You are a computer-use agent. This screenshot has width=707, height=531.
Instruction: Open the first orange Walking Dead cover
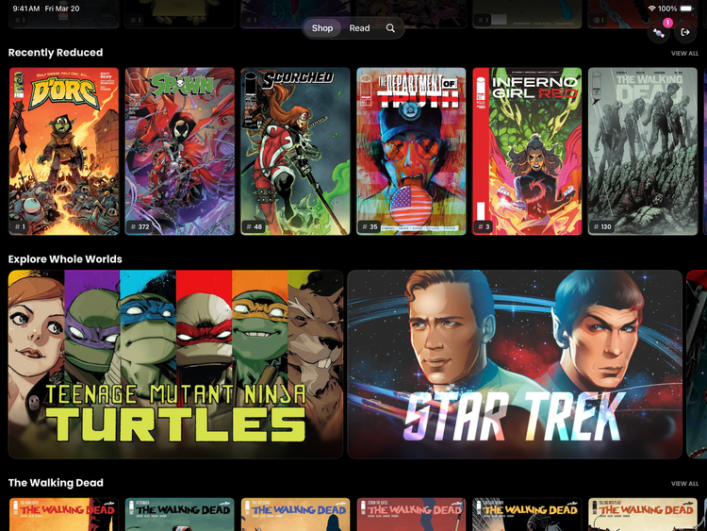[x=64, y=514]
